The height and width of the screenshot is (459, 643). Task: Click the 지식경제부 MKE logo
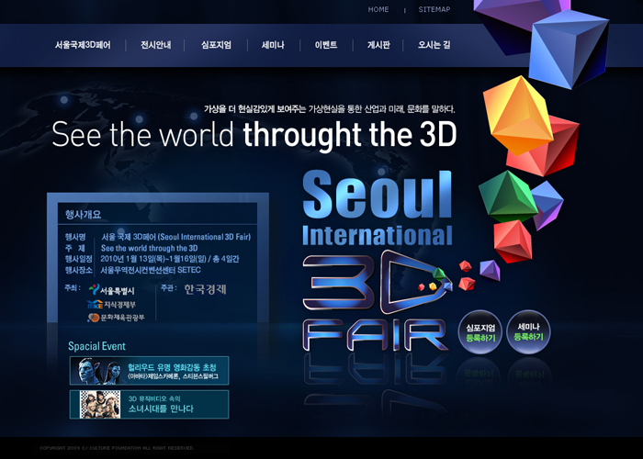[x=111, y=305]
